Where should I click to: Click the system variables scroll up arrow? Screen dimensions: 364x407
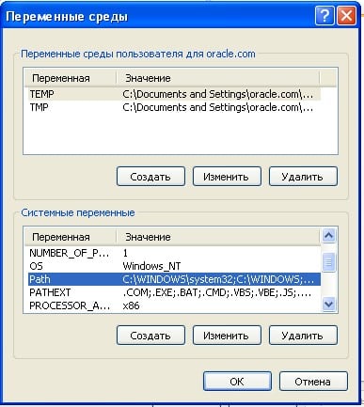[328, 235]
